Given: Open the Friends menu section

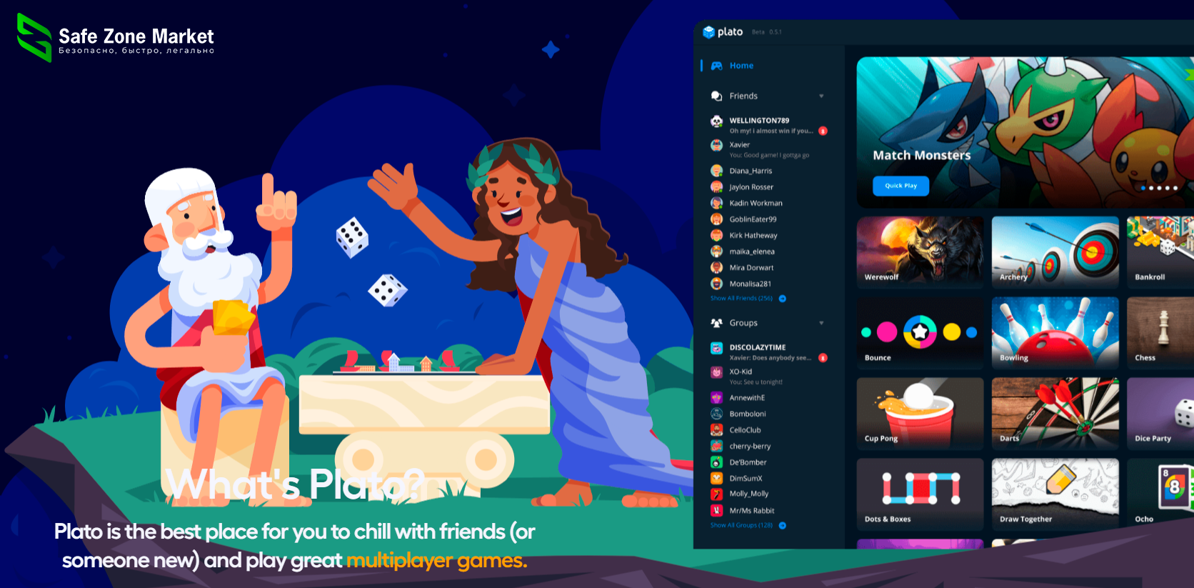Looking at the screenshot, I should 743,96.
